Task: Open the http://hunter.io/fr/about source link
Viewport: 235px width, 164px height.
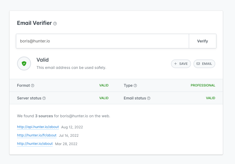Action: 37,135
